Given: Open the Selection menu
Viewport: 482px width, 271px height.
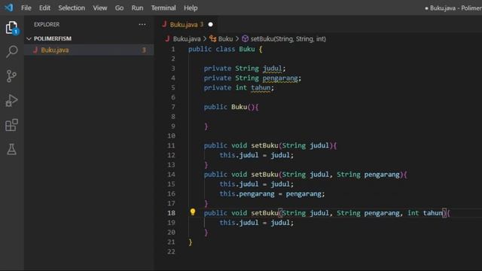Looking at the screenshot, I should 72,8.
